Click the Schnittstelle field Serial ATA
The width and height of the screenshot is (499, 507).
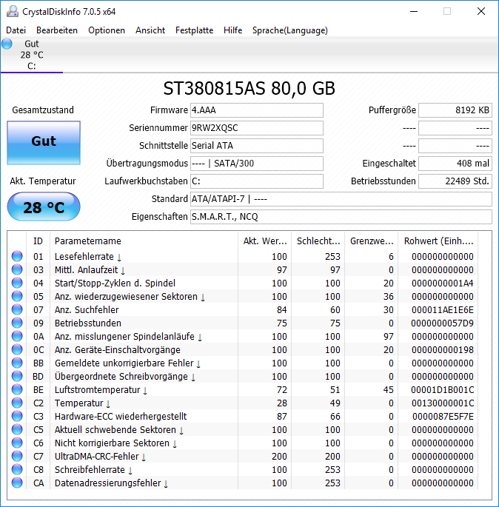[x=257, y=146]
